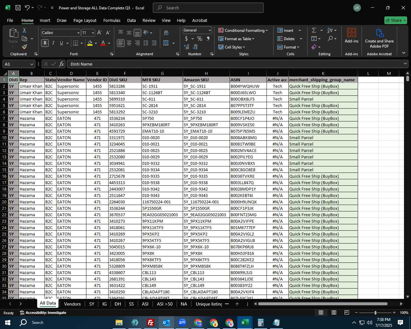Image resolution: width=411 pixels, height=329 pixels.
Task: Toggle Bottom Align vertical alignment
Action: point(137,33)
